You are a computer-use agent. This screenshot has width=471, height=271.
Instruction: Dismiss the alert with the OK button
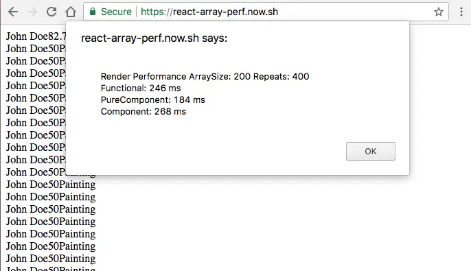pyautogui.click(x=370, y=151)
